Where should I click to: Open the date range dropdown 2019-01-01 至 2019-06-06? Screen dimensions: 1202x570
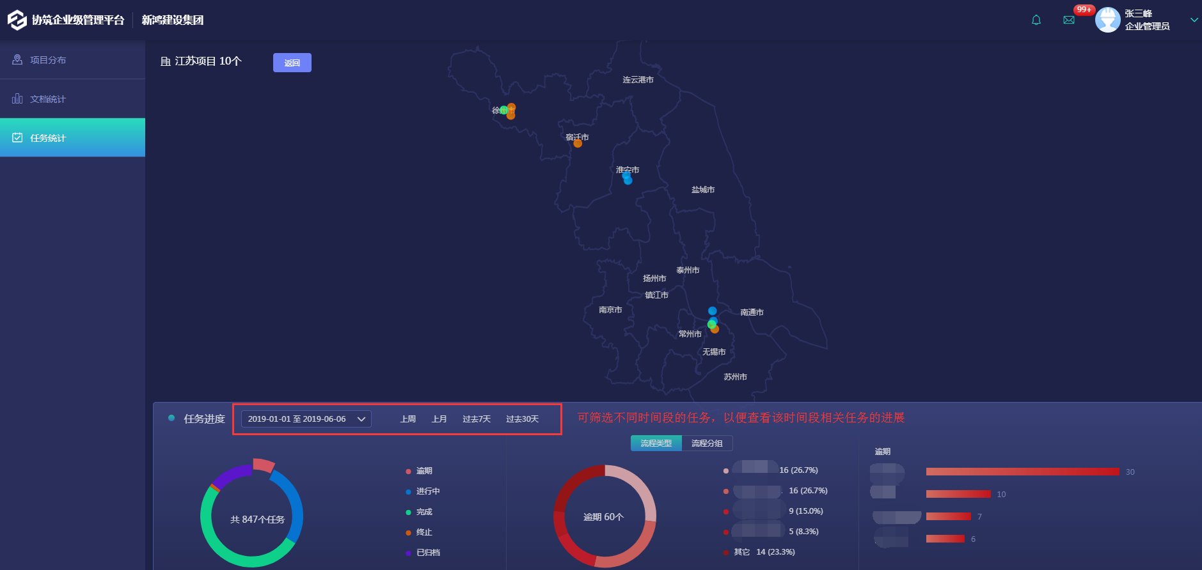tap(306, 419)
